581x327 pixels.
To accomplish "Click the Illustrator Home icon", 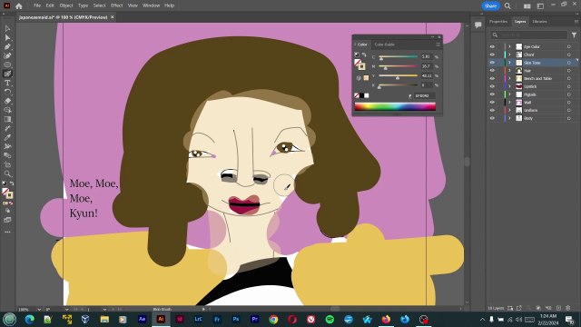I will (19, 5).
